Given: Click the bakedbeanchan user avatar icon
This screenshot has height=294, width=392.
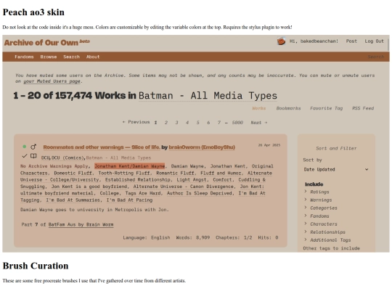Looking at the screenshot, I should pos(281,41).
